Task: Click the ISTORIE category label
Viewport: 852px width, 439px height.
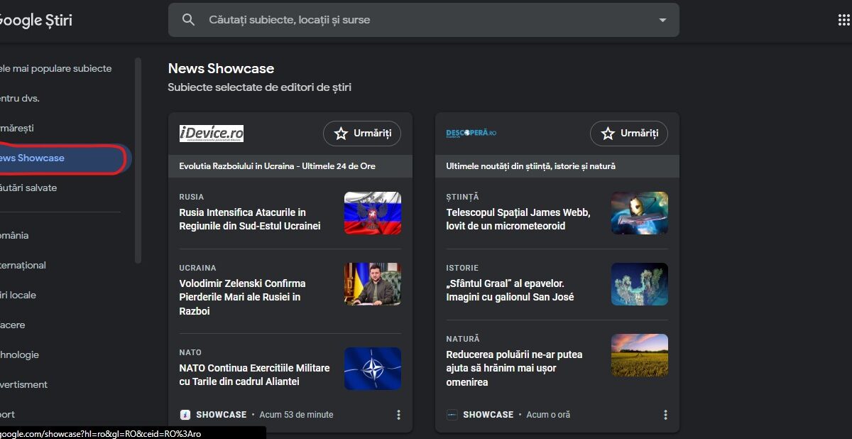Action: 462,268
